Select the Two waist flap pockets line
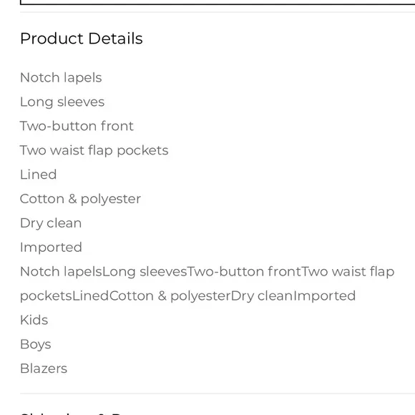 pos(94,150)
